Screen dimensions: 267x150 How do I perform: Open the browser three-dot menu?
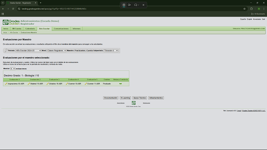(264, 9)
